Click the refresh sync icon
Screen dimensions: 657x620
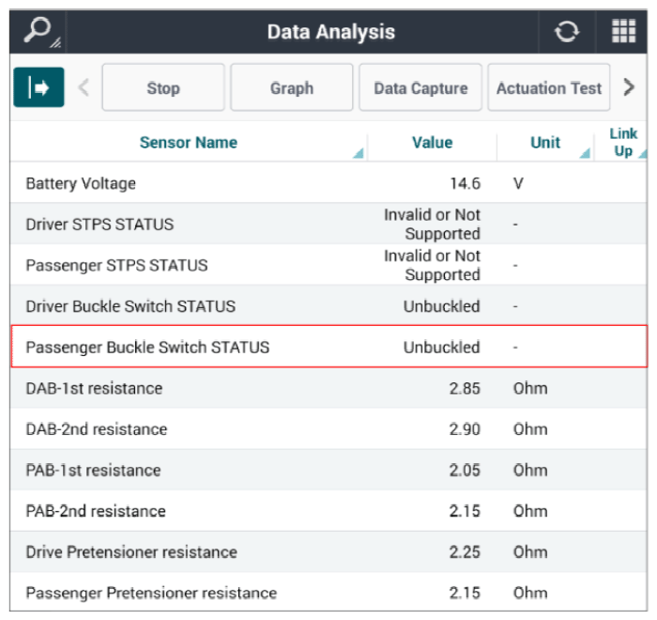click(567, 31)
